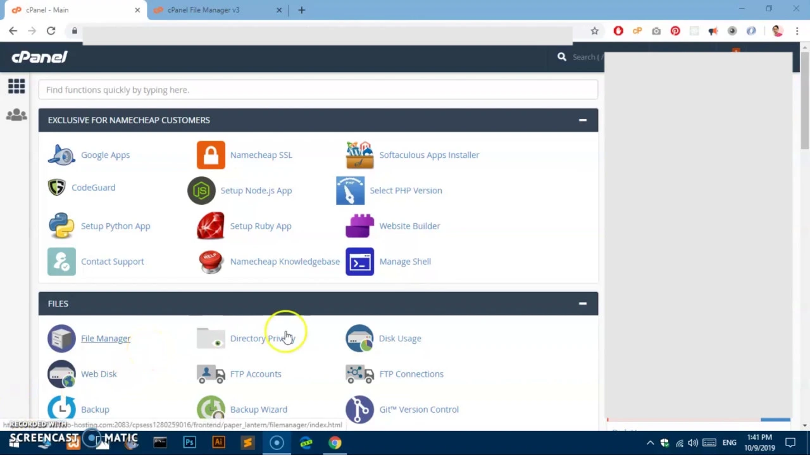Open Illustrator from the taskbar
This screenshot has width=810, height=455.
[218, 443]
